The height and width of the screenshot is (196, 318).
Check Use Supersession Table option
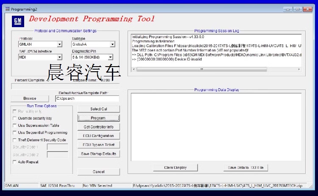pyautogui.click(x=14, y=126)
